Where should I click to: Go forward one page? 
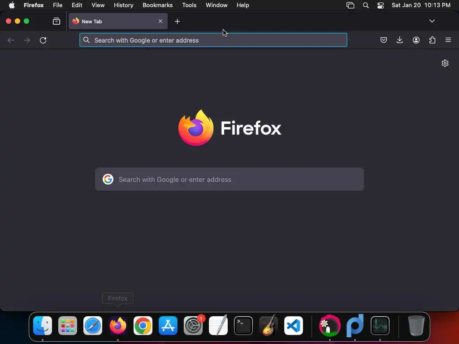click(27, 40)
